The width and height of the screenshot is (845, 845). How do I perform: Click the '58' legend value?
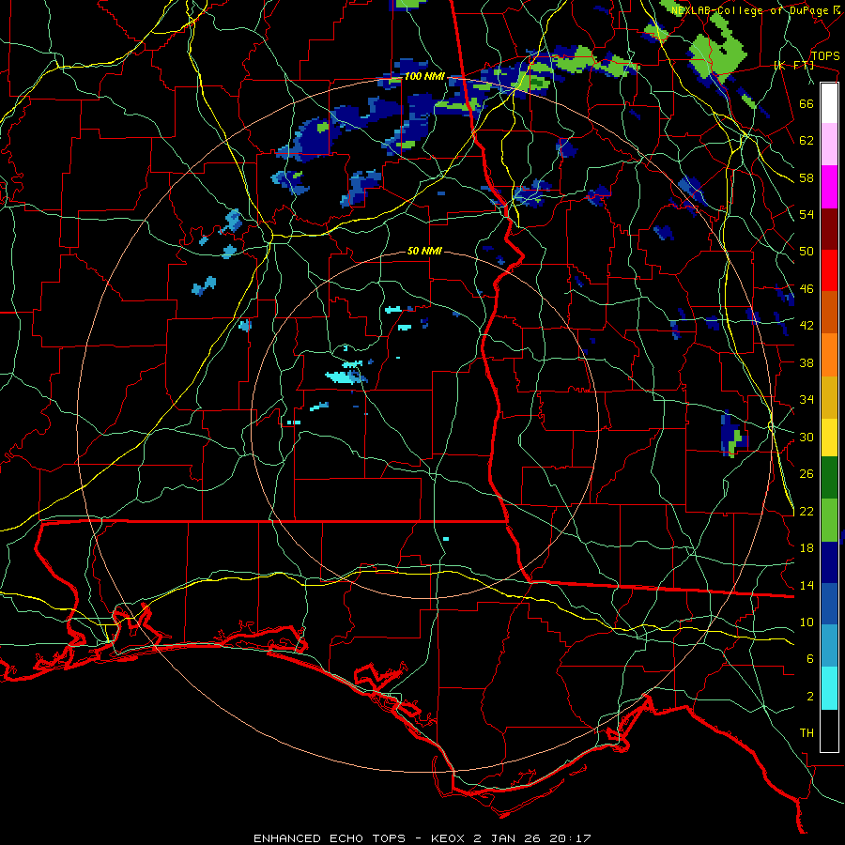tap(807, 177)
